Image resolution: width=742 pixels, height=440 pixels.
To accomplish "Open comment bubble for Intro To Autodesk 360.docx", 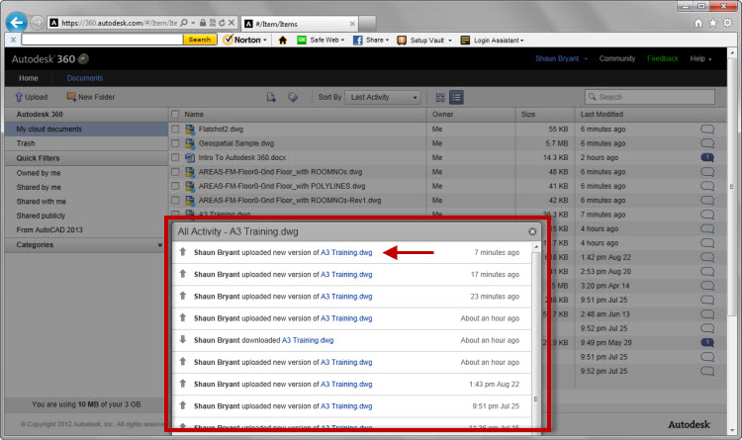I will (x=707, y=157).
